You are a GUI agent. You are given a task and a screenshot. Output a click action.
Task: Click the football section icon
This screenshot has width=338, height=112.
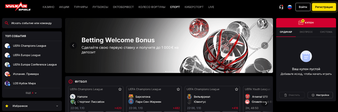click(x=71, y=81)
